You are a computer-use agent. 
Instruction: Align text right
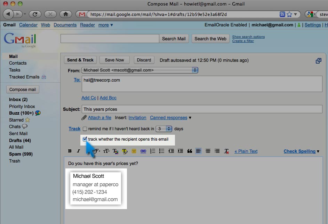point(217,151)
